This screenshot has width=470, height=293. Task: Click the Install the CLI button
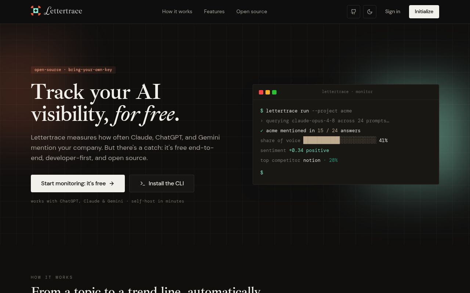click(162, 183)
